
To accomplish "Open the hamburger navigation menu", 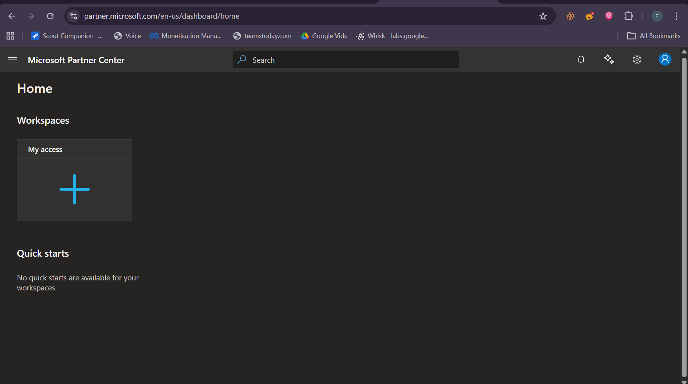I will click(13, 60).
